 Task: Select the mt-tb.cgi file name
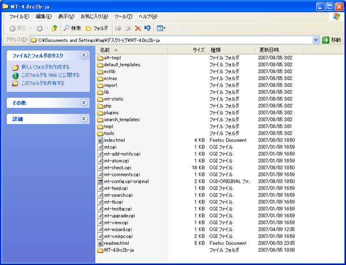[114, 202]
